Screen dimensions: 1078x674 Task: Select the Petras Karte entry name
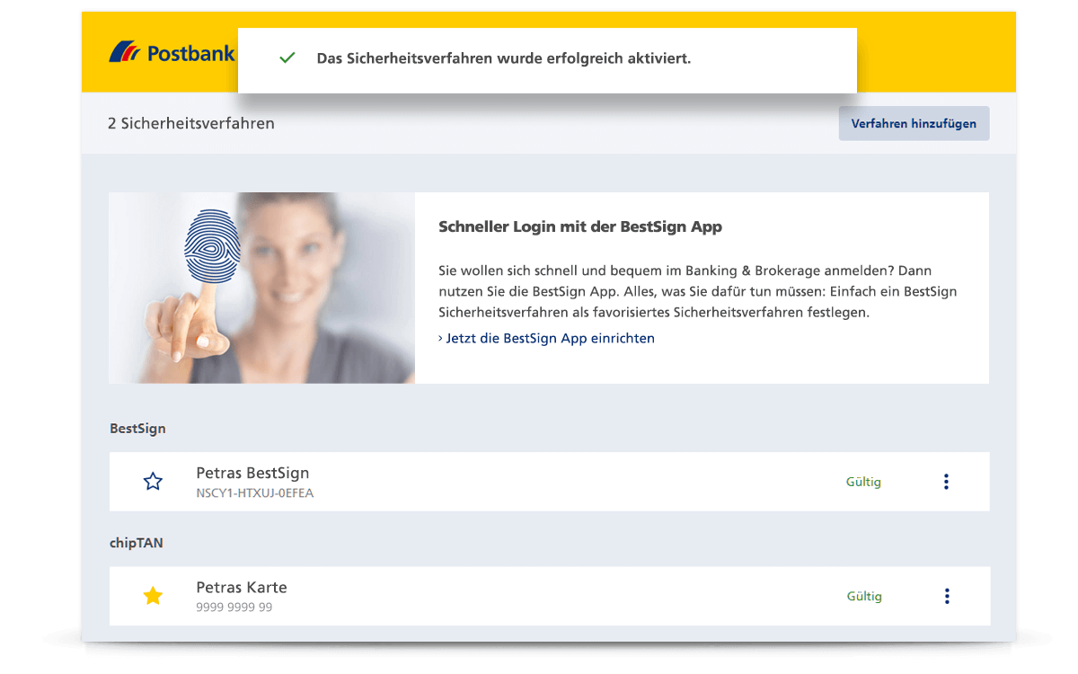[242, 587]
